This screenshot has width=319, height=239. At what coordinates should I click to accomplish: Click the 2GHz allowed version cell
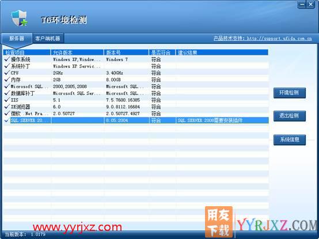(x=58, y=73)
